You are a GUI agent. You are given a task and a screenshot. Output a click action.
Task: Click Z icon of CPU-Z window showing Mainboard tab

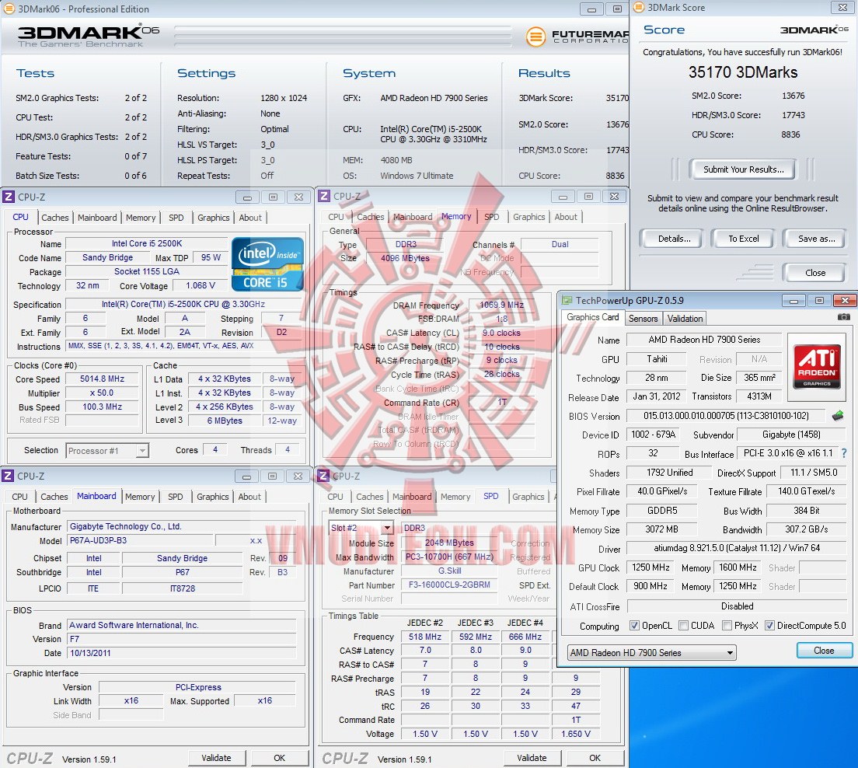(8, 477)
